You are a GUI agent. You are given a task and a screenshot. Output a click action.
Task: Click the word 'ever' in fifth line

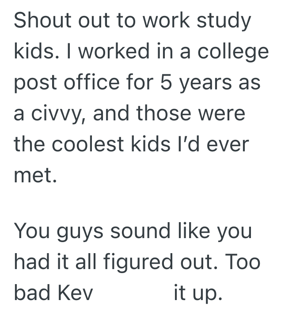coord(227,145)
